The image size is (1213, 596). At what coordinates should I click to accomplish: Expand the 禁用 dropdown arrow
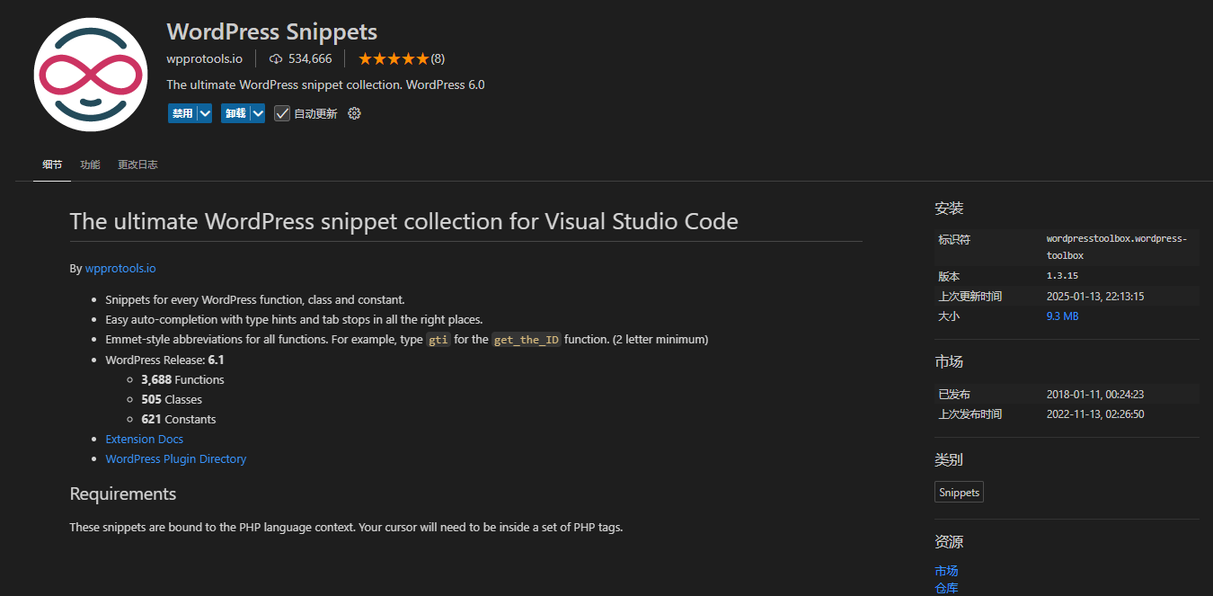coord(205,113)
